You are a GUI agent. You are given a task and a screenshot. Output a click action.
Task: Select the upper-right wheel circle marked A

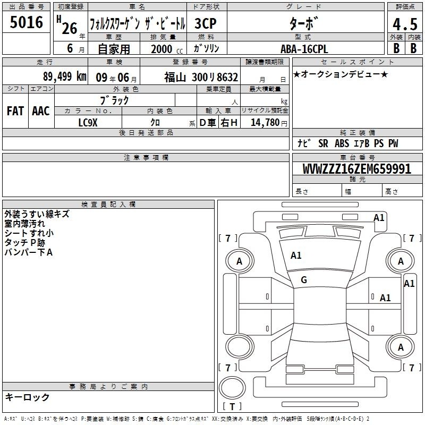(x=401, y=261)
